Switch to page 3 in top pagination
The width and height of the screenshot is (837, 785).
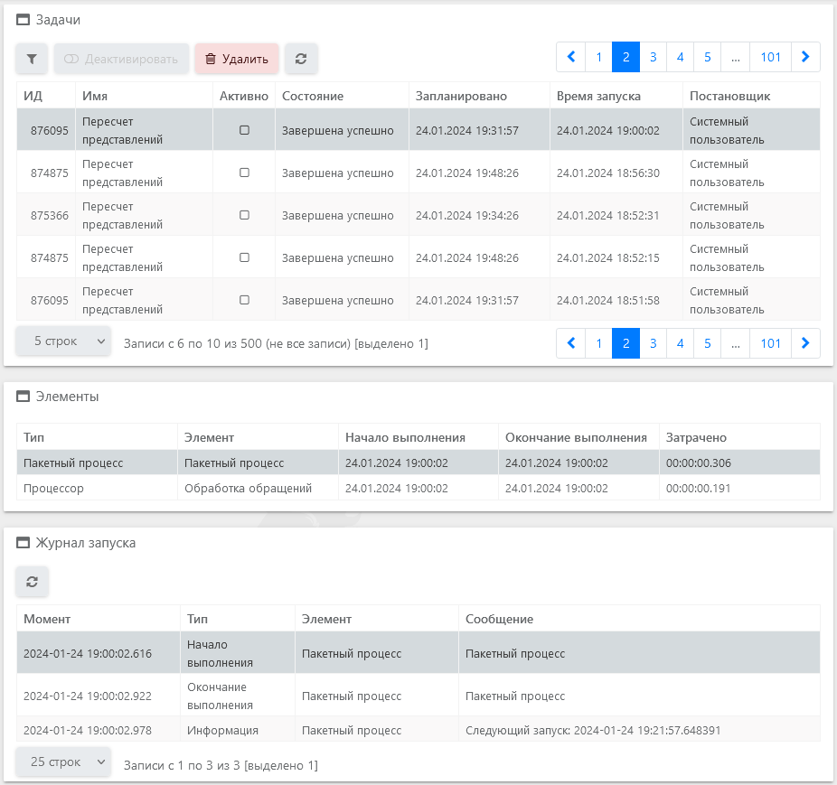point(653,57)
